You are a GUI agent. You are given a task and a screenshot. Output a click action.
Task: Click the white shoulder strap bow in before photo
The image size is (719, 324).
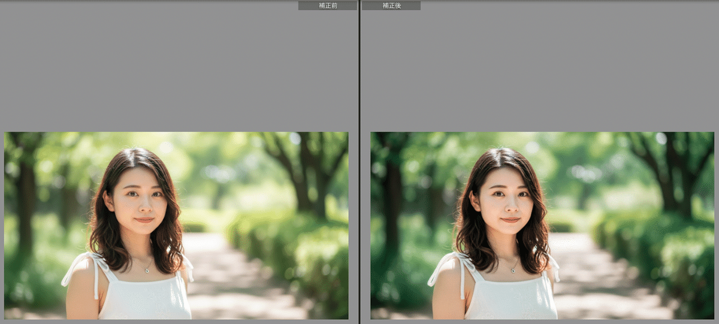92,264
